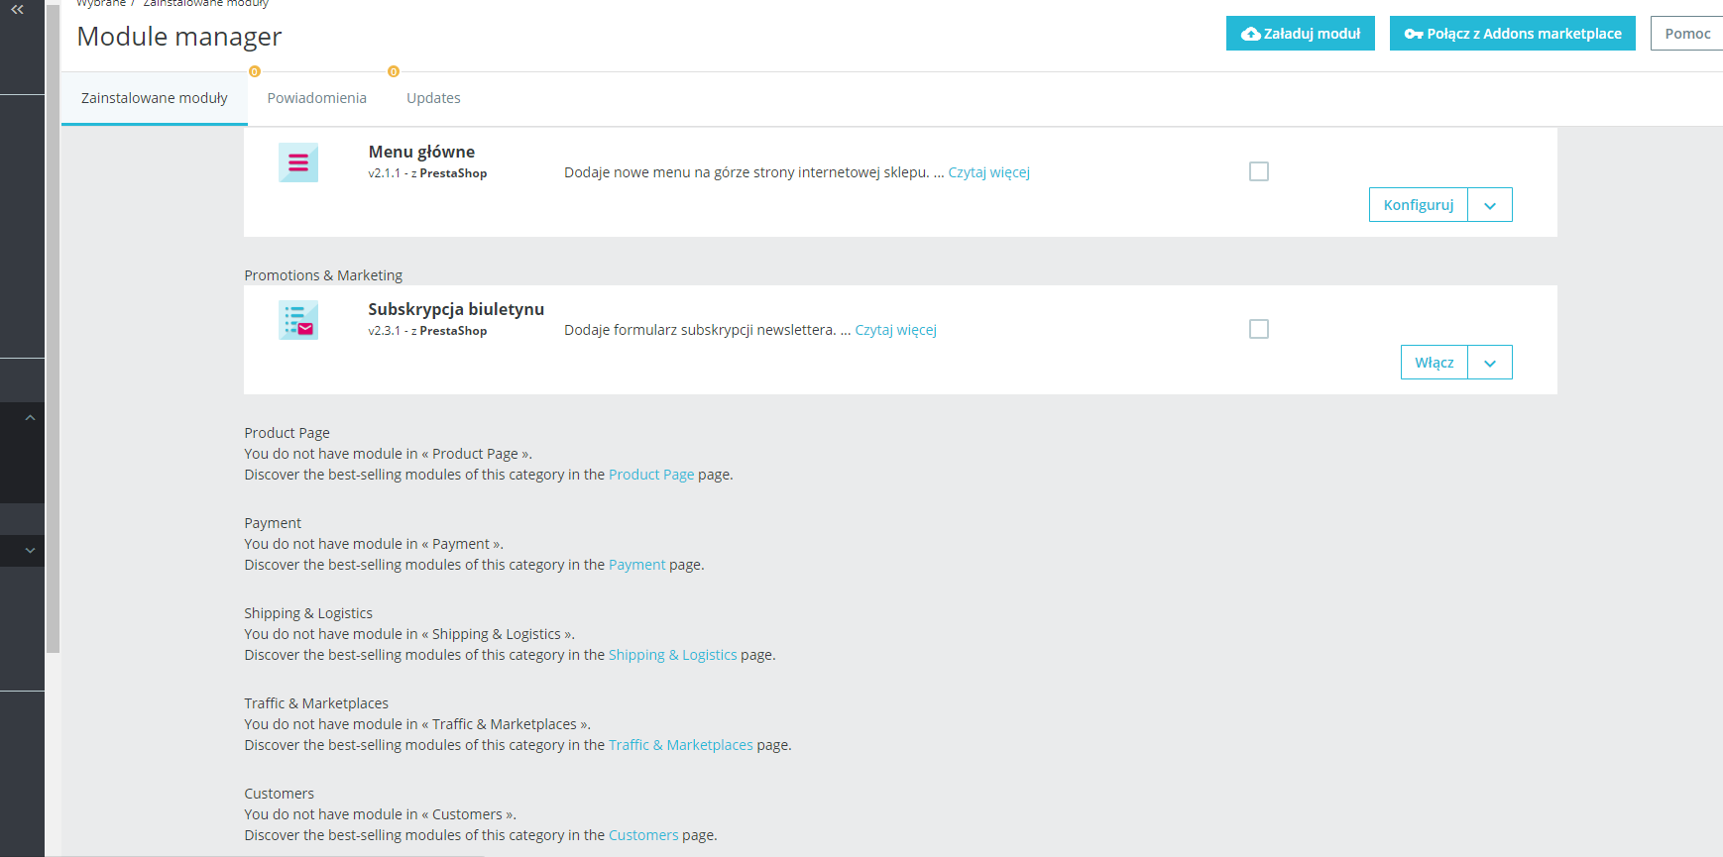Select the Menu główne module checkbox

pyautogui.click(x=1259, y=171)
